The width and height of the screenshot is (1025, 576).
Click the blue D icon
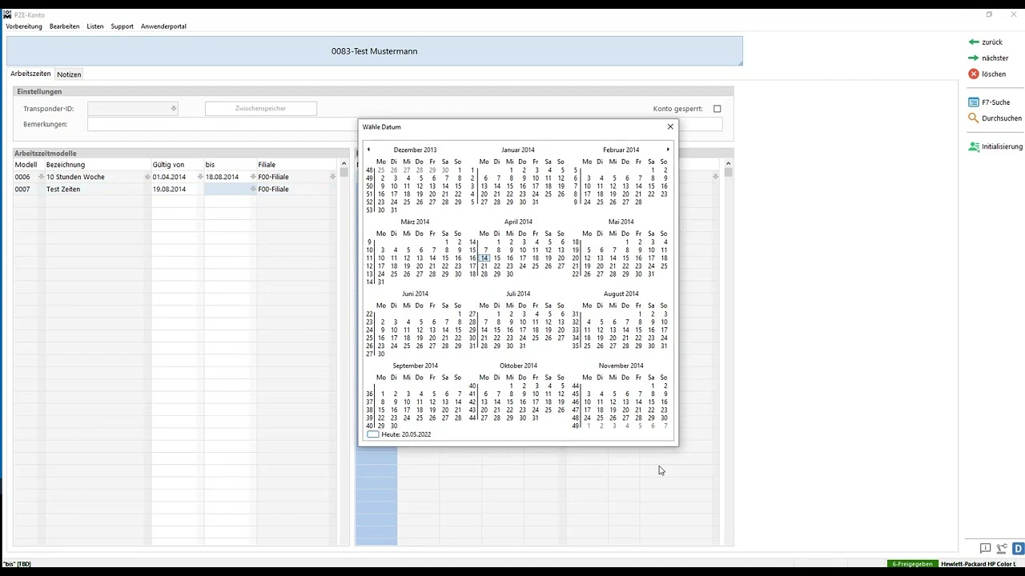click(x=1019, y=549)
